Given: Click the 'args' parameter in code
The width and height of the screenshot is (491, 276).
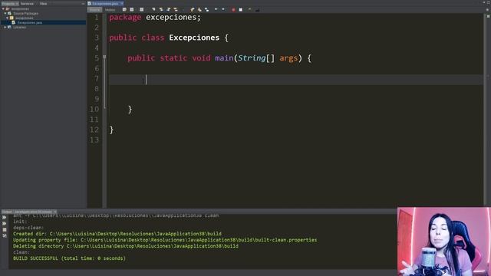Looking at the screenshot, I should coord(288,58).
